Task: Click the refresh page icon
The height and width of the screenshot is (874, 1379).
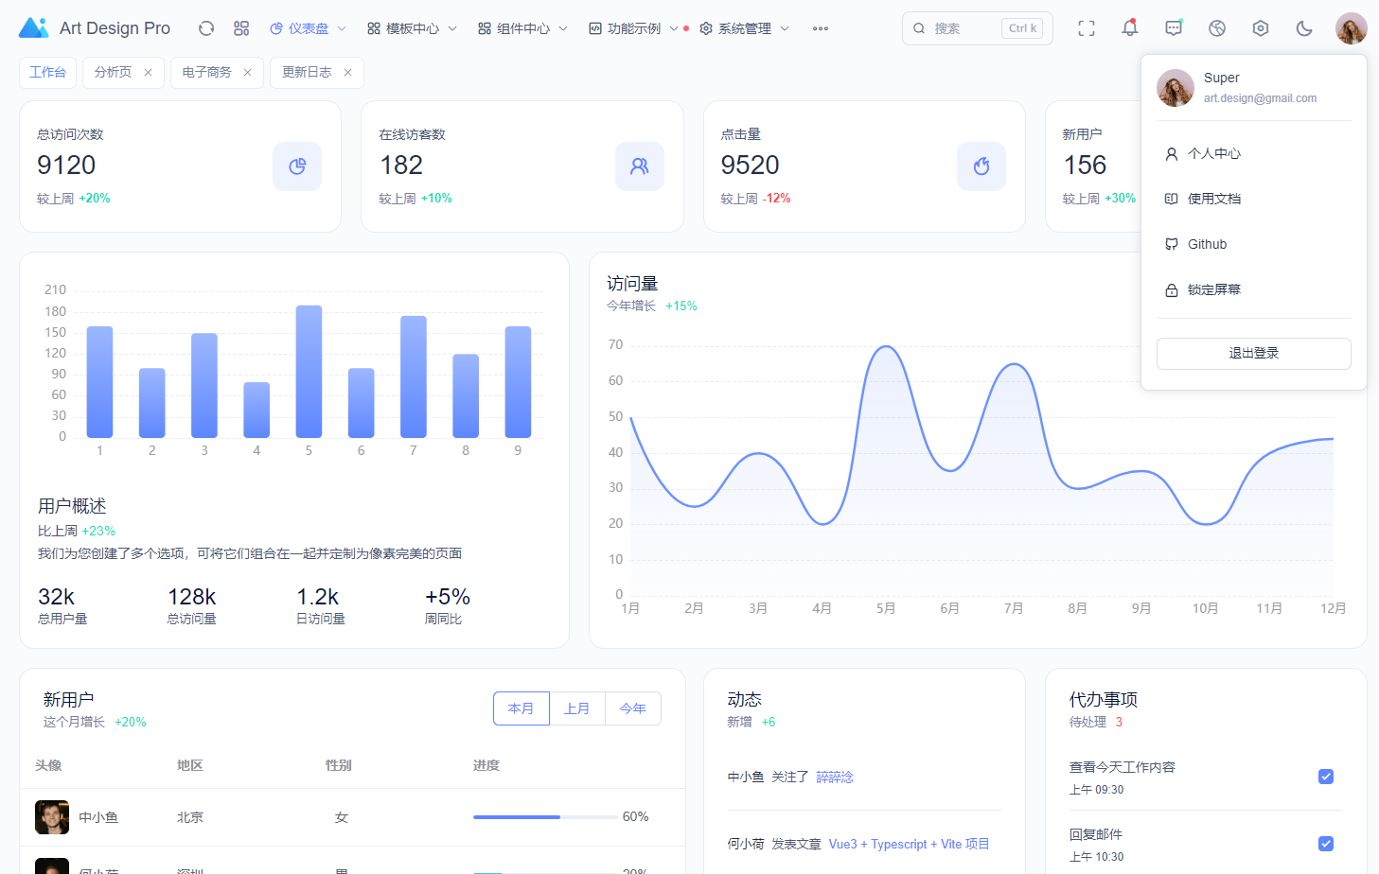Action: click(206, 28)
